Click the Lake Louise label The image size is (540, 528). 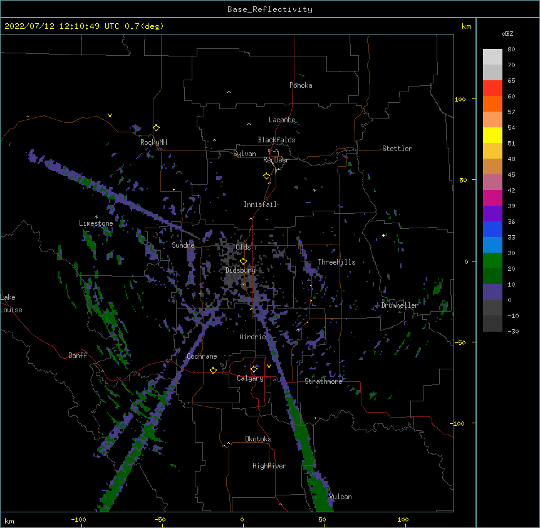point(11,304)
